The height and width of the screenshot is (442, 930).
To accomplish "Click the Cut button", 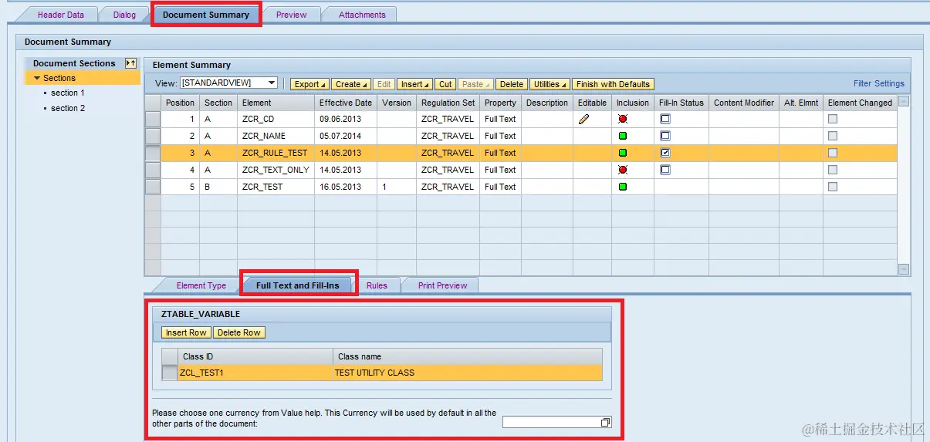I will 446,84.
